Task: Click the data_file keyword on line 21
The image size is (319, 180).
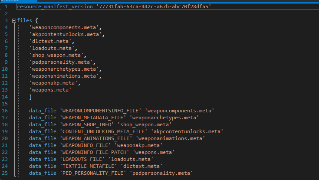Action: [43, 145]
